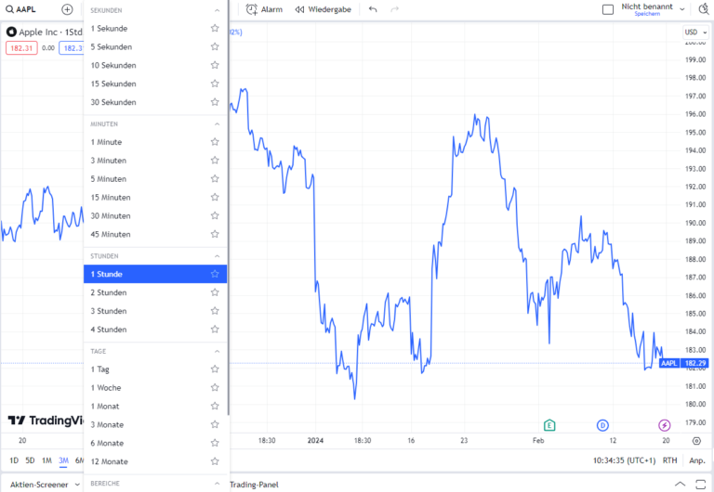Collapse the SEKUNDEN section
714x492 pixels.
[x=218, y=10]
